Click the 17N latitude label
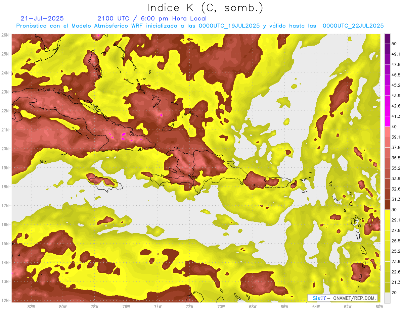403x311 pixels. pyautogui.click(x=5, y=206)
